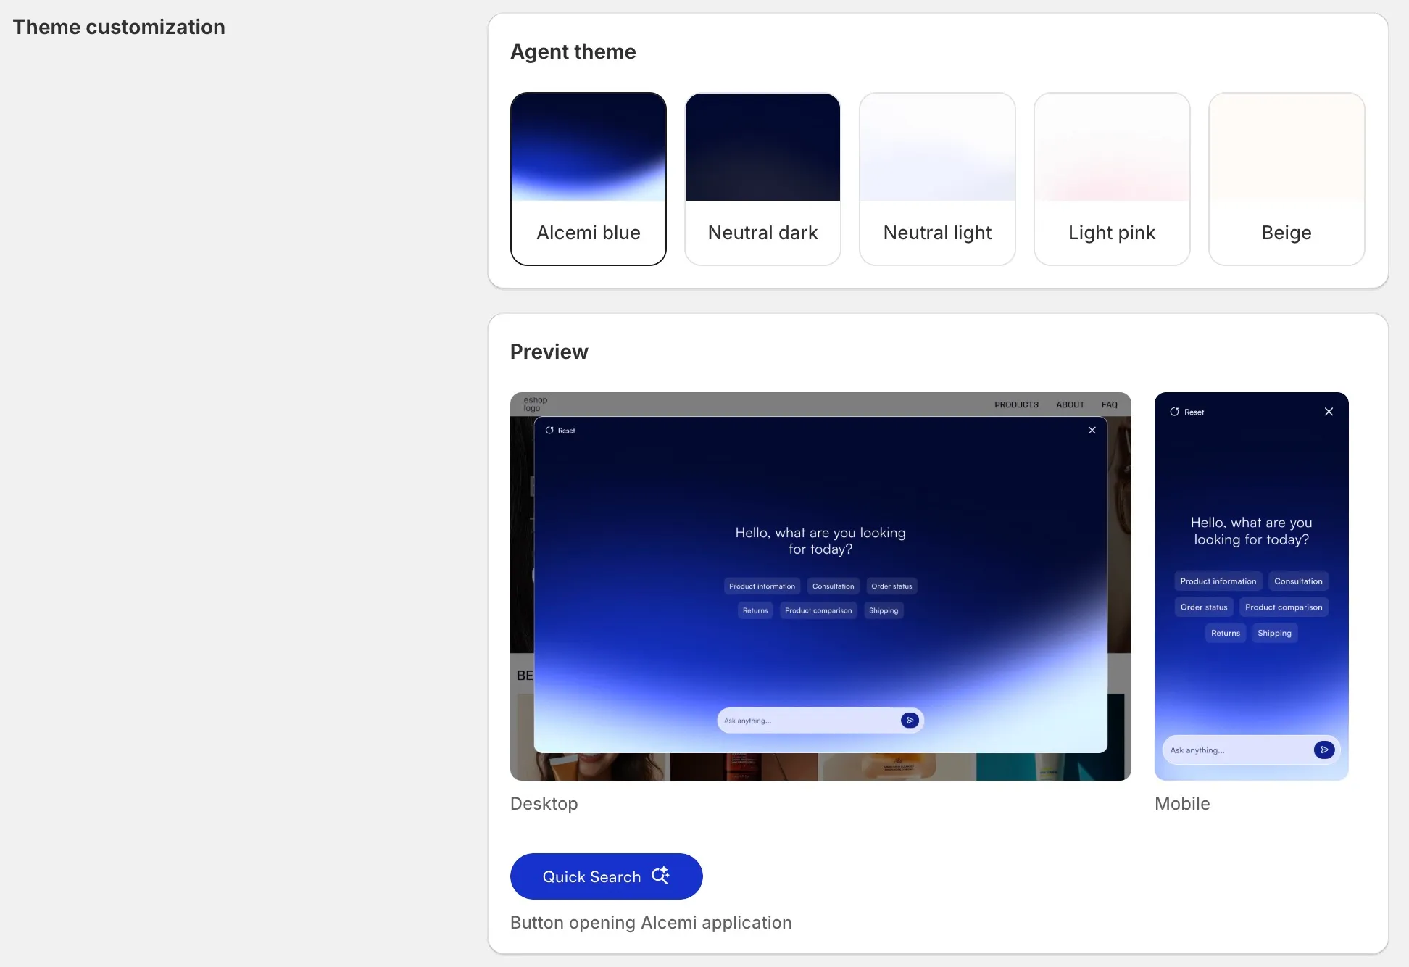Click the send arrow in the mobile chat input

[x=1325, y=750]
